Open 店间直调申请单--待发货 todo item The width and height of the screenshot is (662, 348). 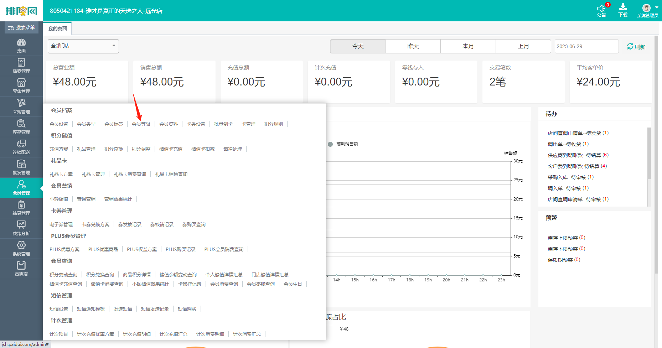pyautogui.click(x=578, y=133)
